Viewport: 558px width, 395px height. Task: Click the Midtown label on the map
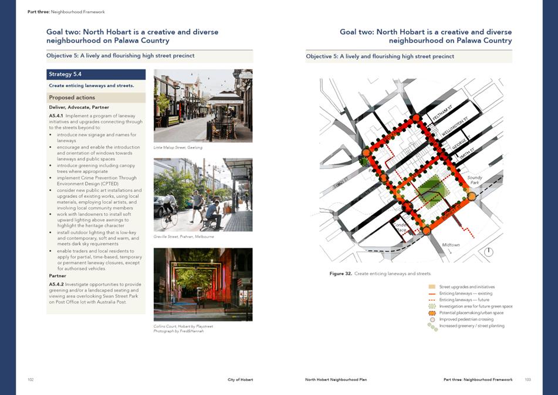click(x=451, y=245)
